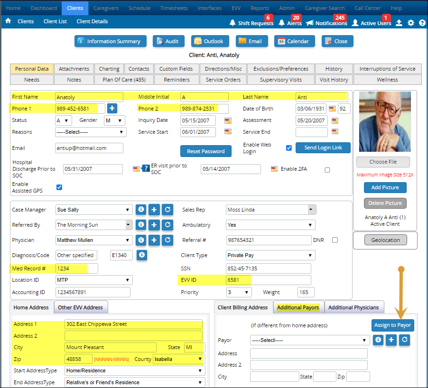Toggle Enable Assisted GPS checkbox

[59, 187]
